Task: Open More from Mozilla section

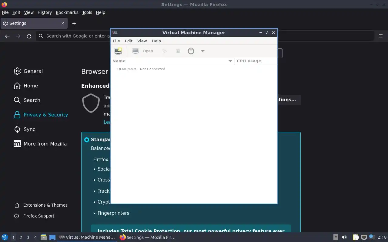Action: pos(40,144)
